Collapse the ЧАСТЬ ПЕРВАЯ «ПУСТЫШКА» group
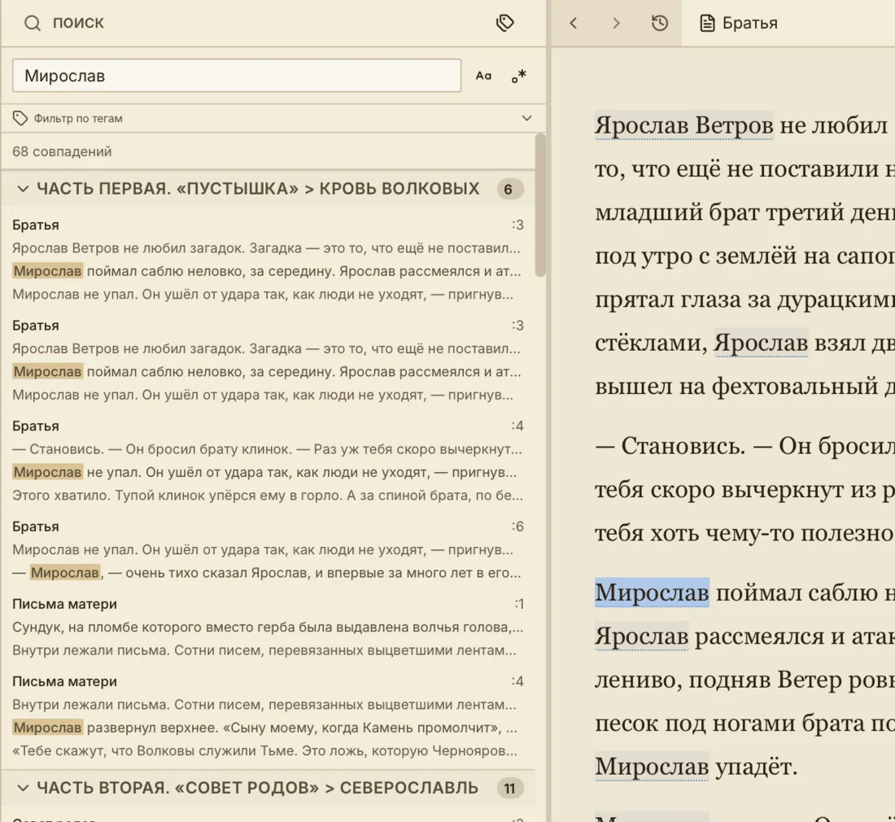Viewport: 895px width, 822px height. coord(23,188)
